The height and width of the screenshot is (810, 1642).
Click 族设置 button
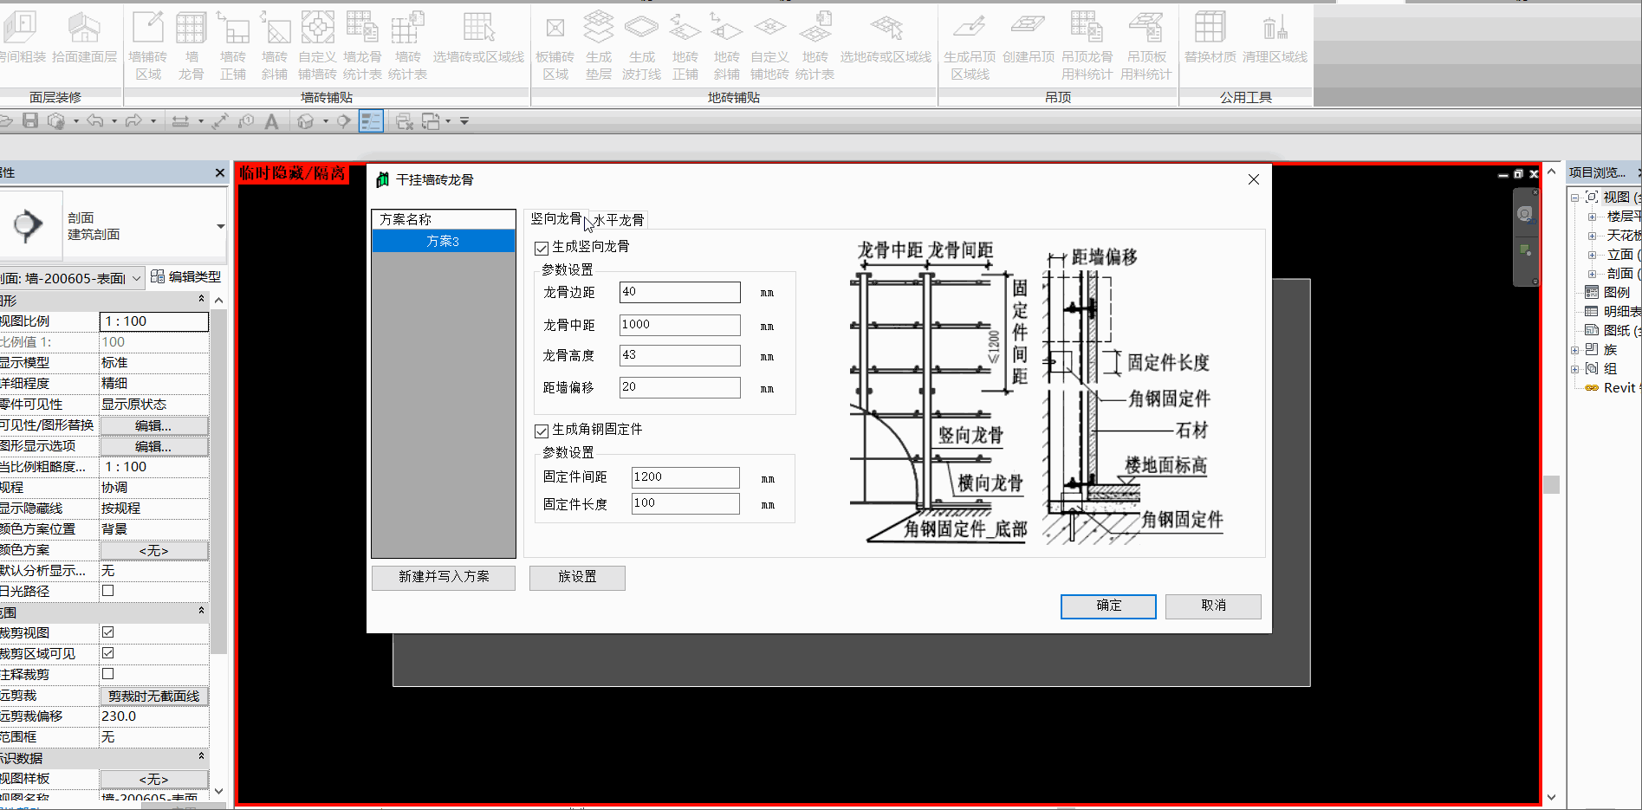click(577, 577)
